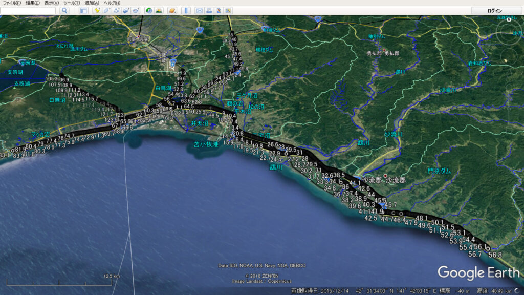This screenshot has height=295, width=524.
Task: Click the search magnifier button
Action: tap(64, 10)
